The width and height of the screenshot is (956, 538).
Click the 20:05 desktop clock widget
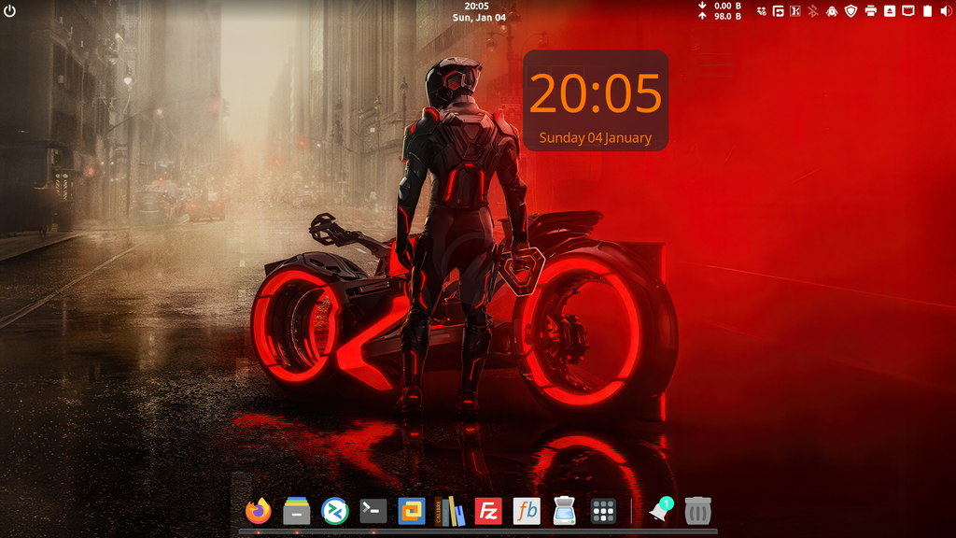point(595,93)
